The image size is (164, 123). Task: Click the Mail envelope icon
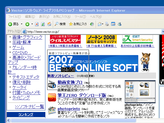tap(100, 24)
